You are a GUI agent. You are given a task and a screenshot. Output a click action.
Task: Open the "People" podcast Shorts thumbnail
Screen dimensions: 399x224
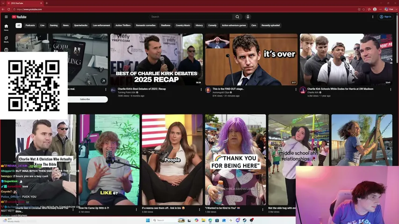pos(172,160)
